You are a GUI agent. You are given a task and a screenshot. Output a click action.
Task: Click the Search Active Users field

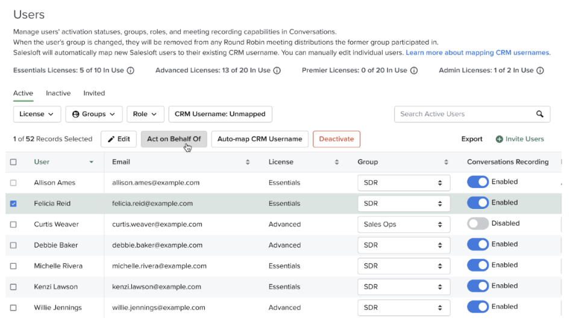(x=464, y=114)
